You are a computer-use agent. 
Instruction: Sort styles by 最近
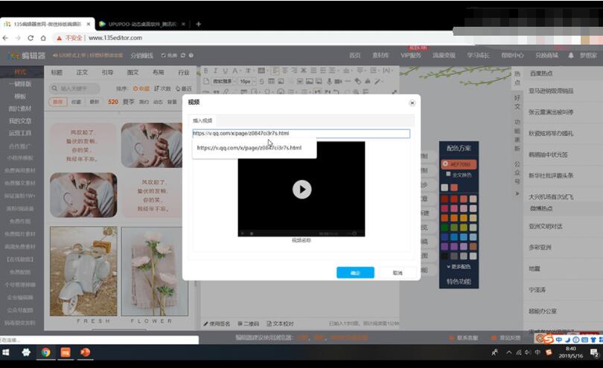pos(184,88)
